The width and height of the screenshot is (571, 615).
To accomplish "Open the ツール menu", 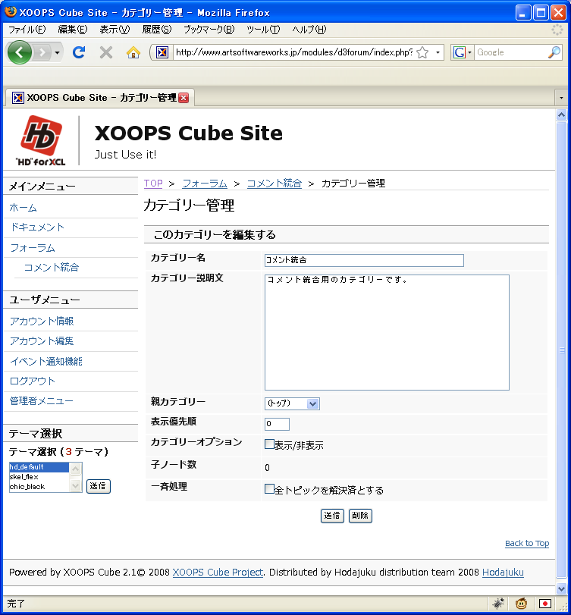I will (262, 29).
